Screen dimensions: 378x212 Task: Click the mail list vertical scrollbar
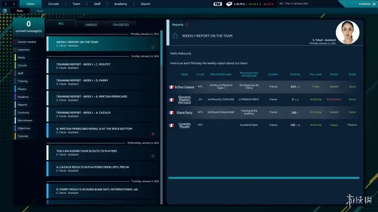pyautogui.click(x=161, y=48)
